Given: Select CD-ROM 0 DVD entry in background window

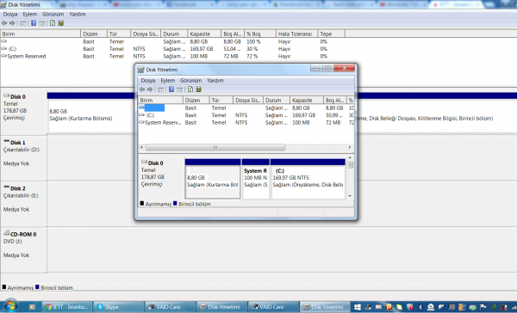Looking at the screenshot, I should click(x=23, y=249).
